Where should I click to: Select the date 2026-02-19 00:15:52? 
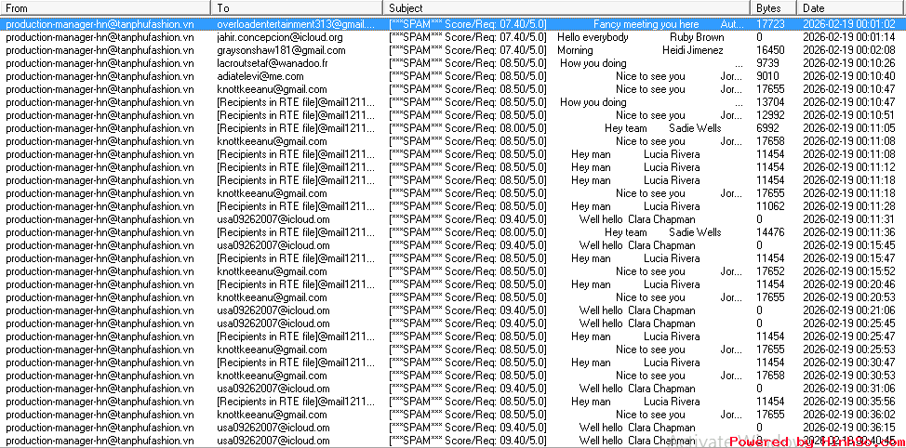[x=849, y=271]
